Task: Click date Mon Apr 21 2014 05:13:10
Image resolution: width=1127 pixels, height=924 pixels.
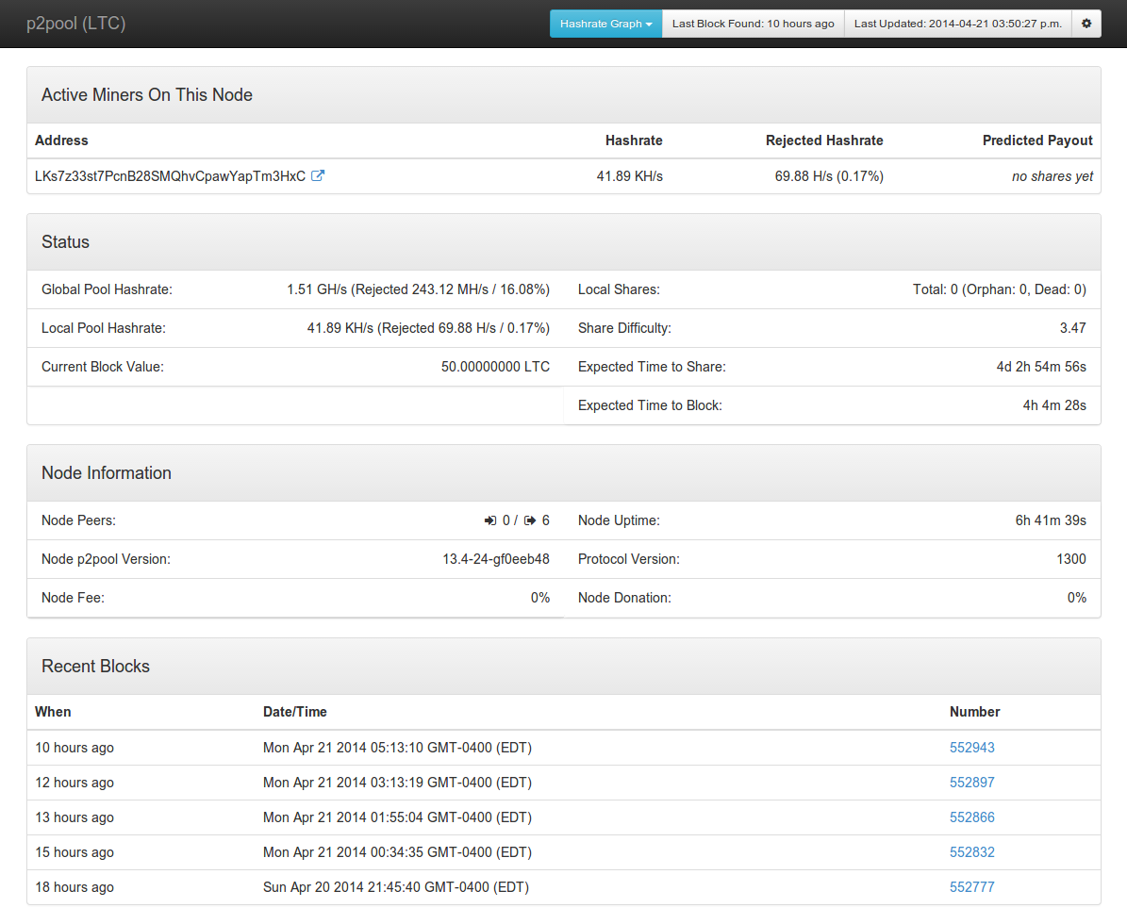Action: click(397, 748)
